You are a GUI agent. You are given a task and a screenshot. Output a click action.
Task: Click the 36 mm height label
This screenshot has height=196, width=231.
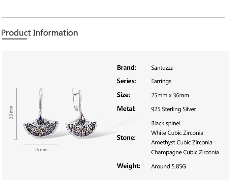click(x=11, y=112)
